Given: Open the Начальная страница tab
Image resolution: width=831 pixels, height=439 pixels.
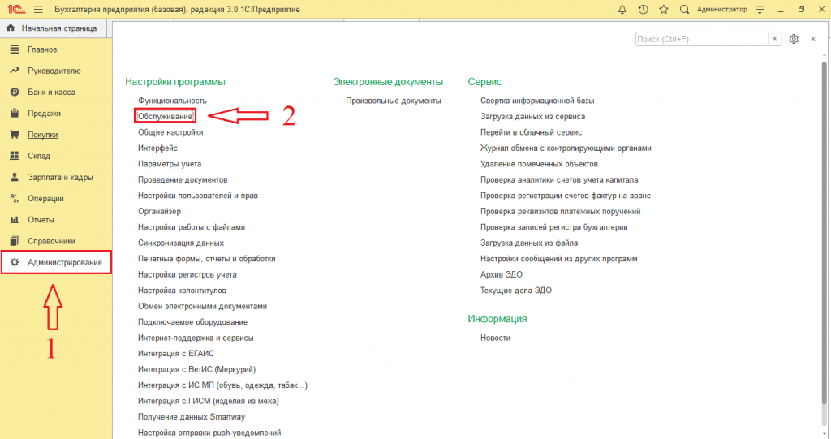Looking at the screenshot, I should tap(54, 28).
